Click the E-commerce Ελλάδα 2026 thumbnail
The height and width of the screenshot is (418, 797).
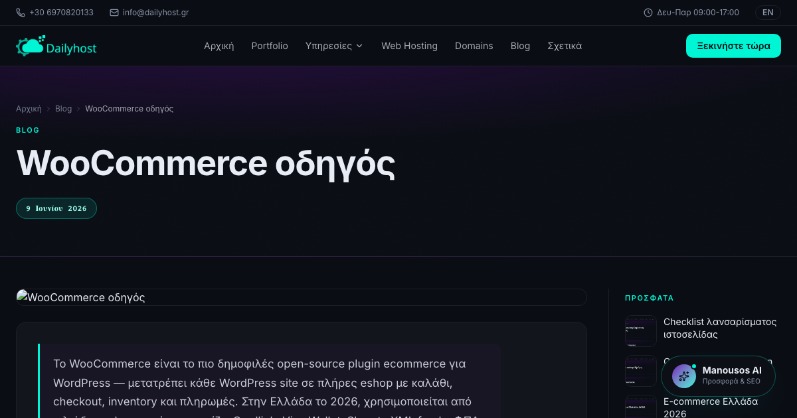(641, 407)
